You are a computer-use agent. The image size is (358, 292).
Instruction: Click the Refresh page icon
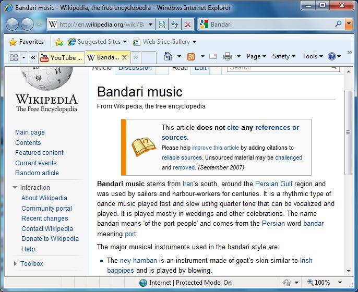[175, 24]
